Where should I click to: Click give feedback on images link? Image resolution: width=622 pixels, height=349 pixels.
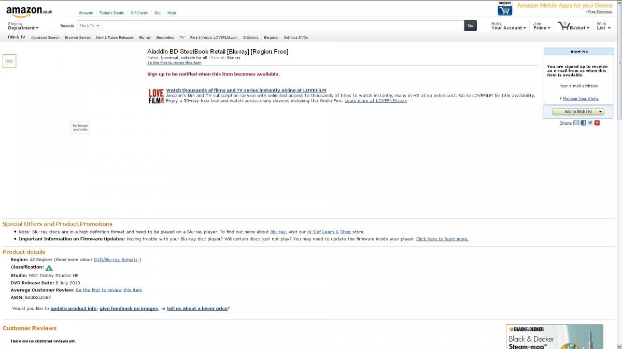(129, 309)
